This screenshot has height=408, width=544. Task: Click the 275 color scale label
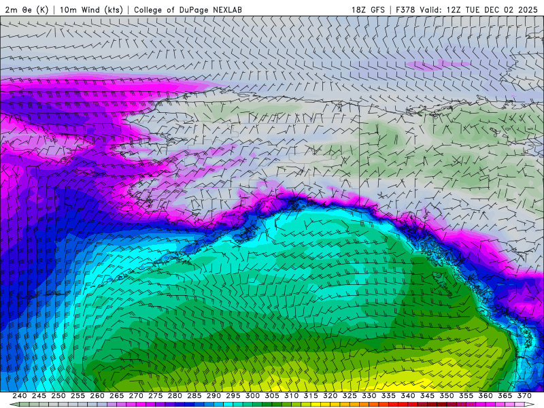156,396
